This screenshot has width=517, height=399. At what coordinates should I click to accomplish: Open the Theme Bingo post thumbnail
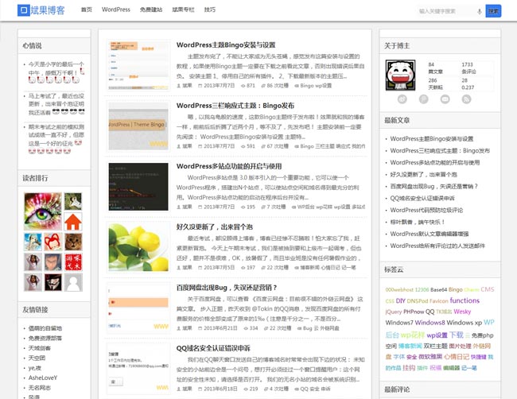tap(138, 126)
